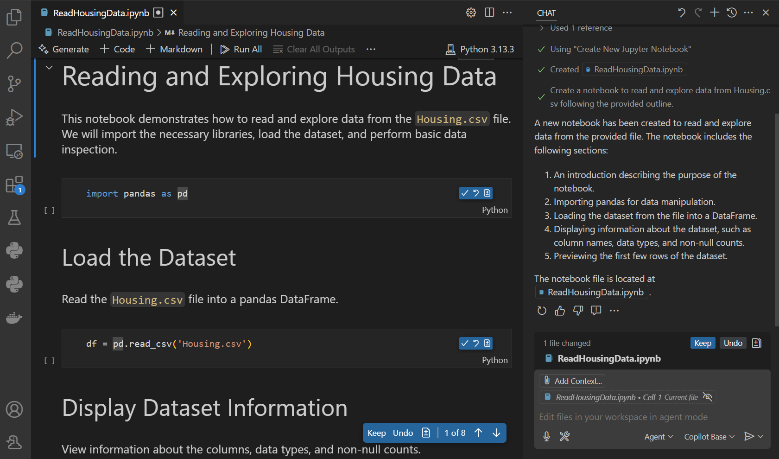Screen dimensions: 779x459
Task: Click the notebook settings gear icon
Action: click(x=471, y=13)
